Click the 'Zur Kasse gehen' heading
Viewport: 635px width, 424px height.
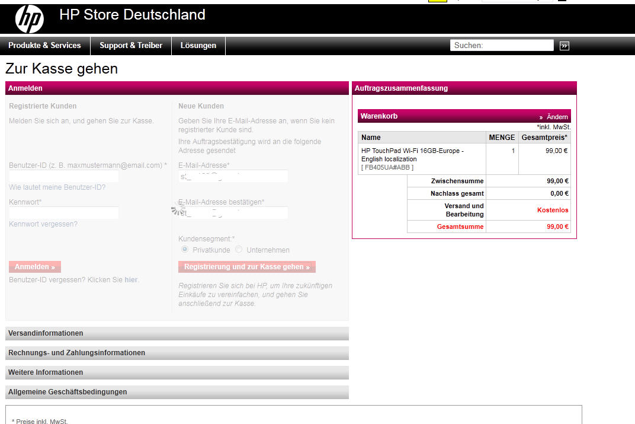[62, 69]
